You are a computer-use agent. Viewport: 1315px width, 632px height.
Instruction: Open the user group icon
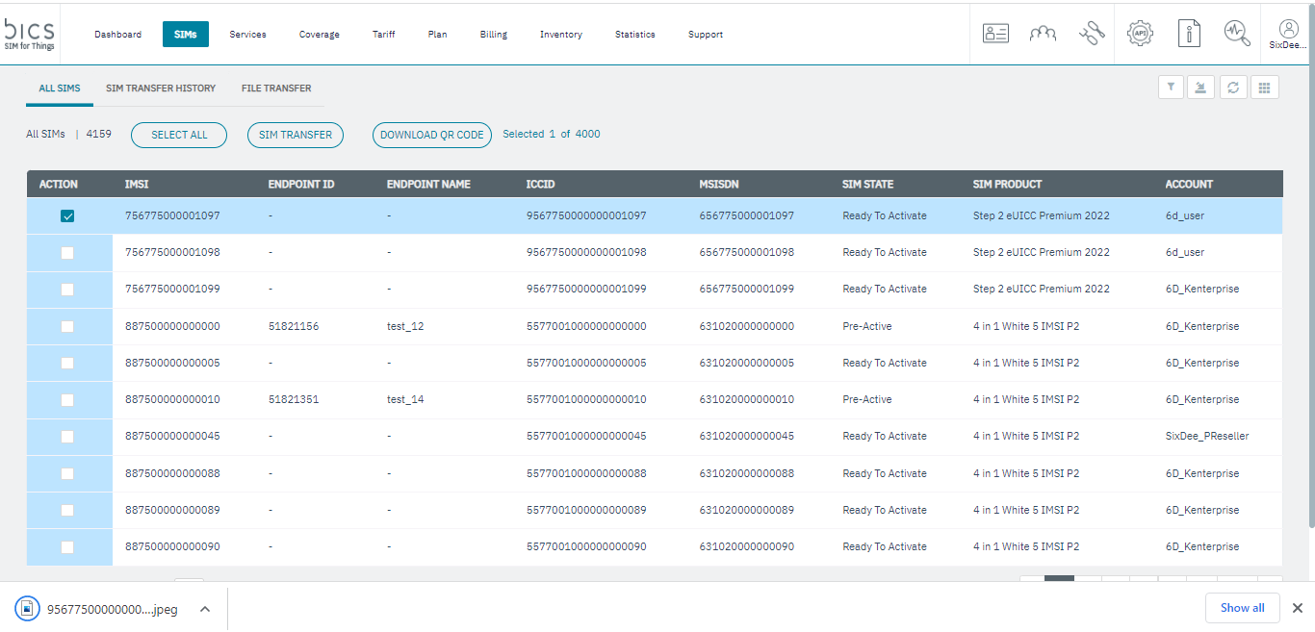pos(1043,34)
